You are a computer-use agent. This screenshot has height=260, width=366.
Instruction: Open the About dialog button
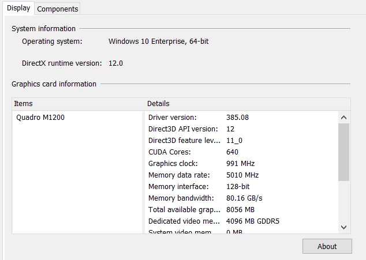pos(327,246)
